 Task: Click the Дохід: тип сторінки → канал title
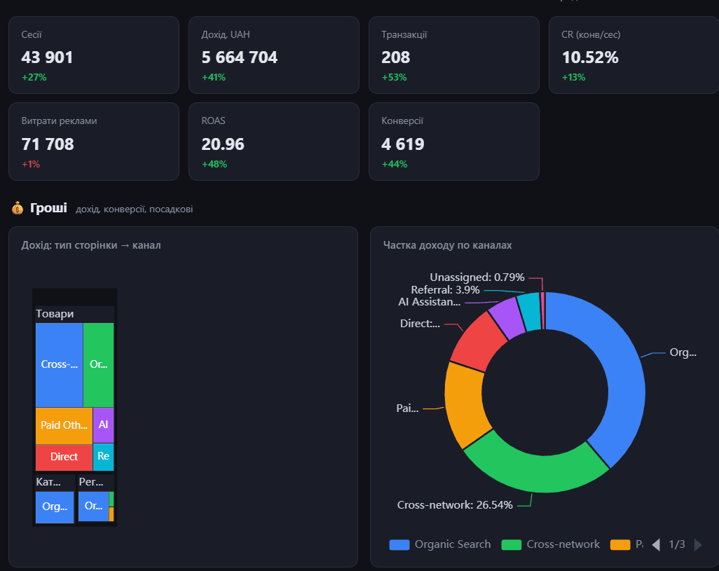pos(91,245)
